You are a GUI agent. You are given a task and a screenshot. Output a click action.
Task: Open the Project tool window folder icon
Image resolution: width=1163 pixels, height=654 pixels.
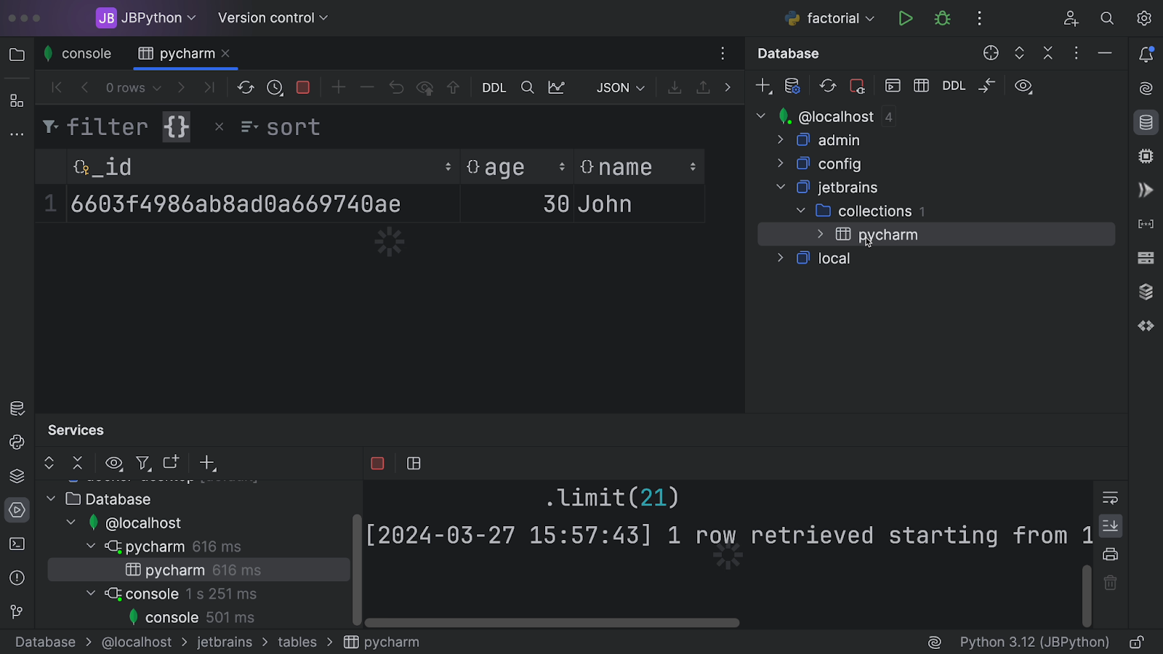coord(17,54)
